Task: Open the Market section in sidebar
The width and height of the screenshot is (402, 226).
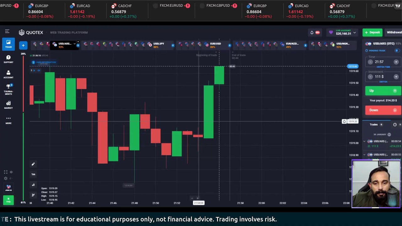Action: [x=8, y=105]
